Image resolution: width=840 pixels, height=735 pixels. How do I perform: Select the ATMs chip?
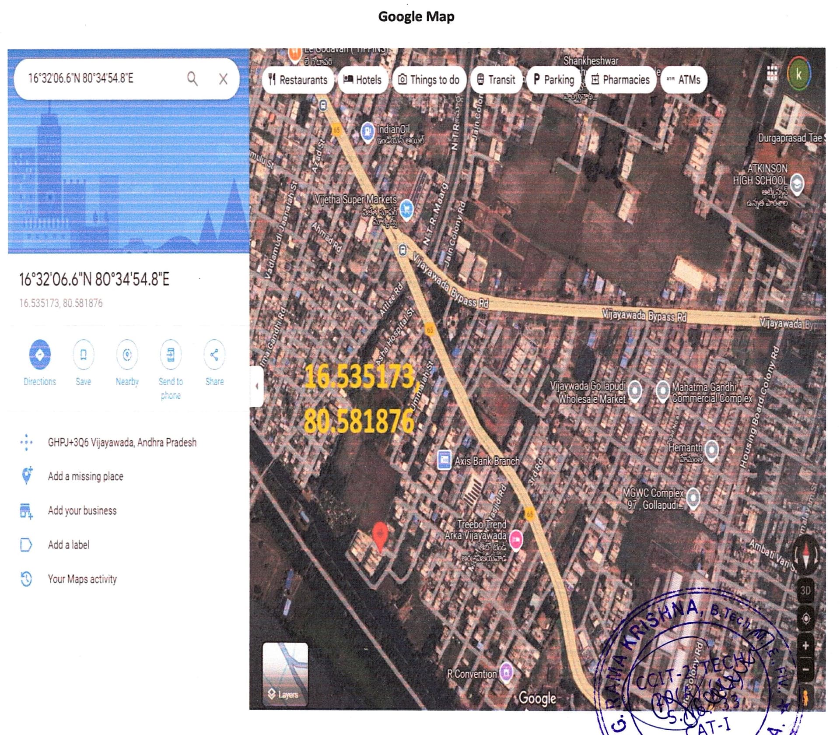coord(683,80)
